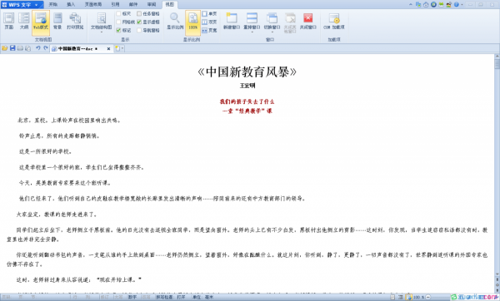Uncheck the Marks (标记) checkbox
Image resolution: width=500 pixels, height=301 pixels.
118,30
